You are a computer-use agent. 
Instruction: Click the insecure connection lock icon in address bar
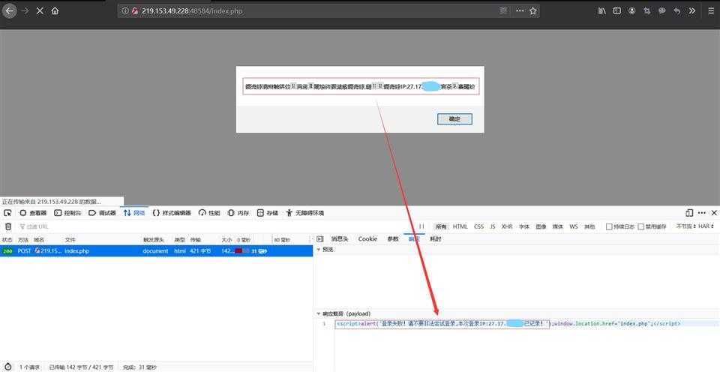click(x=134, y=11)
